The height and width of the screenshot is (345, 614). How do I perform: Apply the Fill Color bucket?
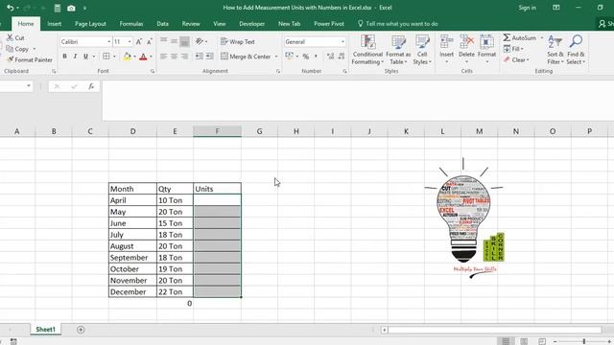(127, 57)
